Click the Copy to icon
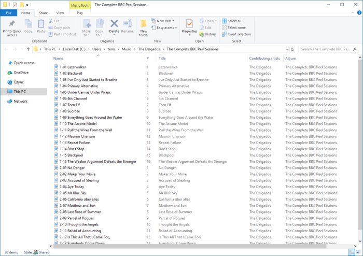 point(100,24)
